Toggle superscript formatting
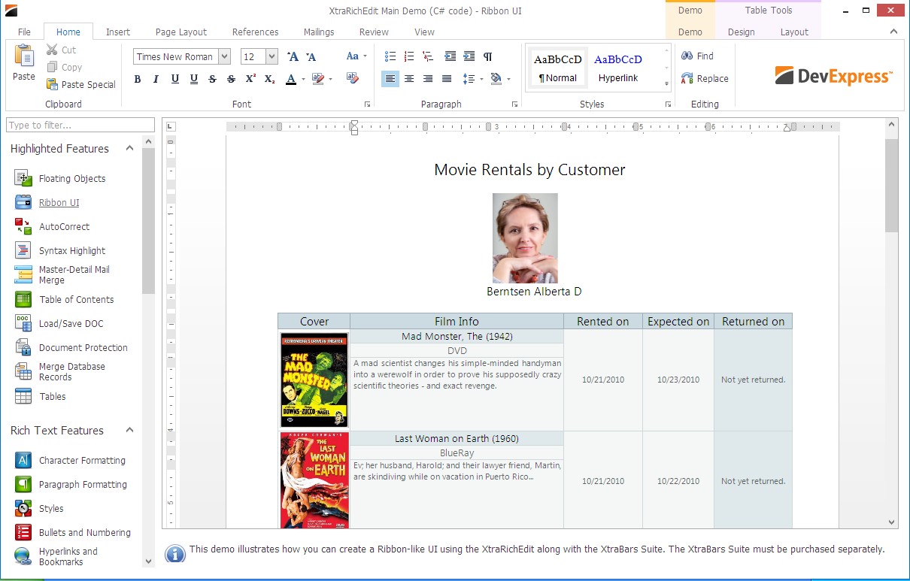Screen dimensions: 910x581 (250, 79)
